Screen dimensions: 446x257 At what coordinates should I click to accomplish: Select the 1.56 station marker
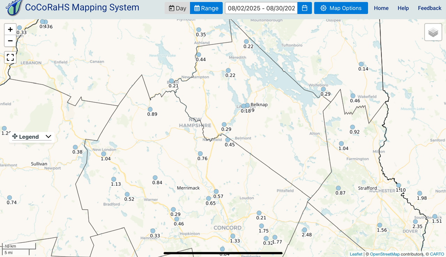point(380,225)
